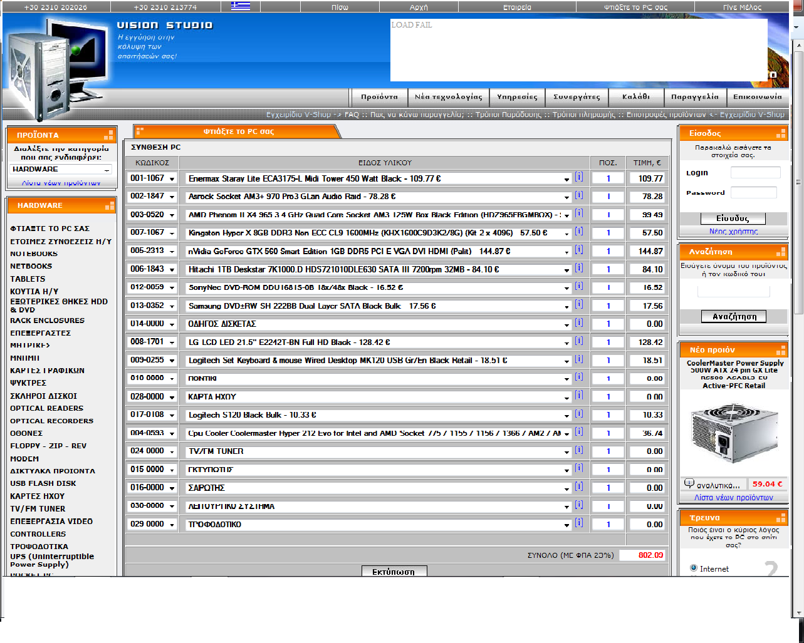Image resolution: width=804 pixels, height=643 pixels.
Task: Open code dropdown showing 002-1847
Action: (152, 197)
